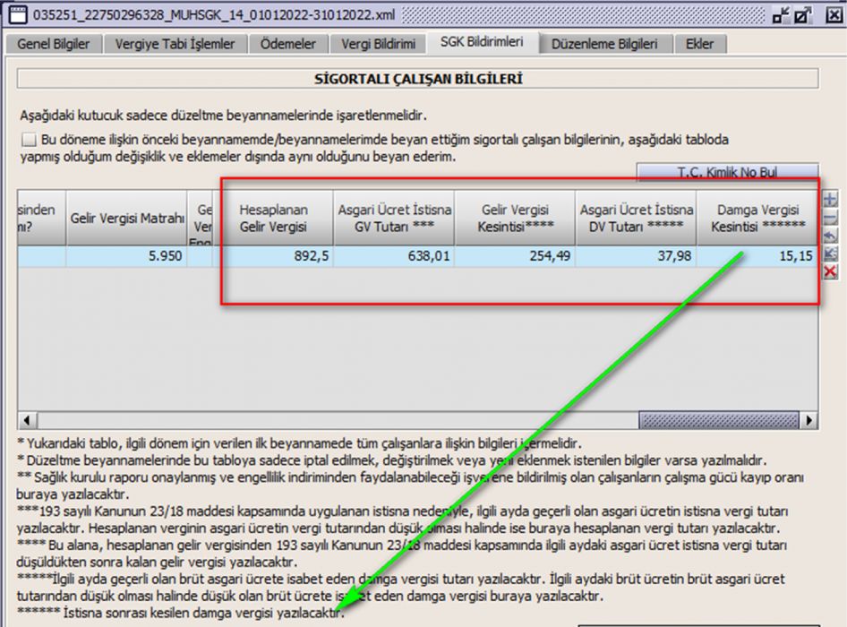Click the horizontal scrollbar right arrow

(809, 420)
